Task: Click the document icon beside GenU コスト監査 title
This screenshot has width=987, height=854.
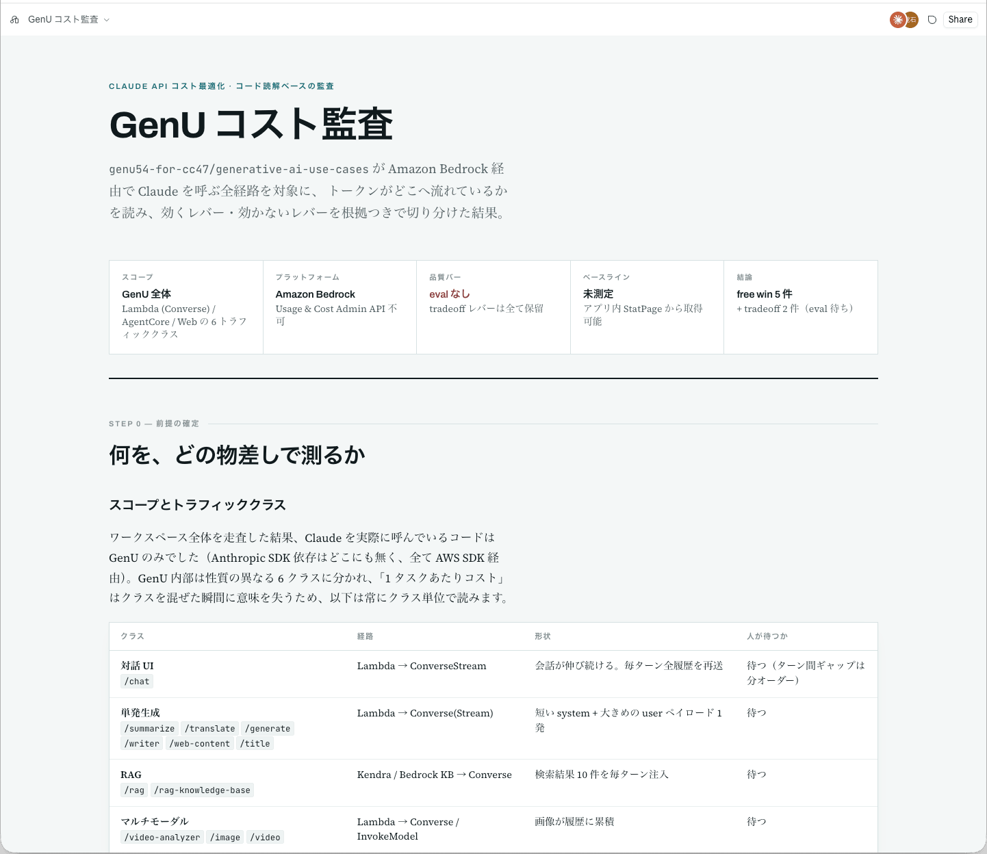Action: [15, 20]
